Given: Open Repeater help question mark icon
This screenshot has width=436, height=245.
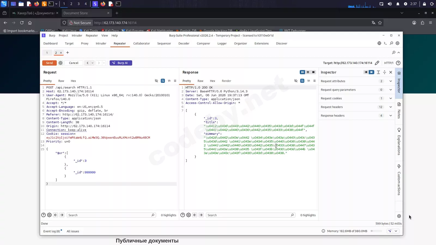Looking at the screenshot, I should (x=398, y=63).
